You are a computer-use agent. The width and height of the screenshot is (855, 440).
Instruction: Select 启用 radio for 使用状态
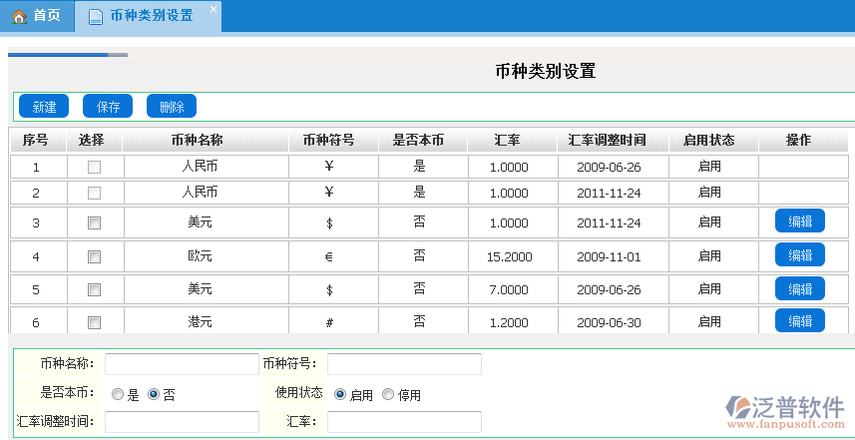click(x=340, y=395)
